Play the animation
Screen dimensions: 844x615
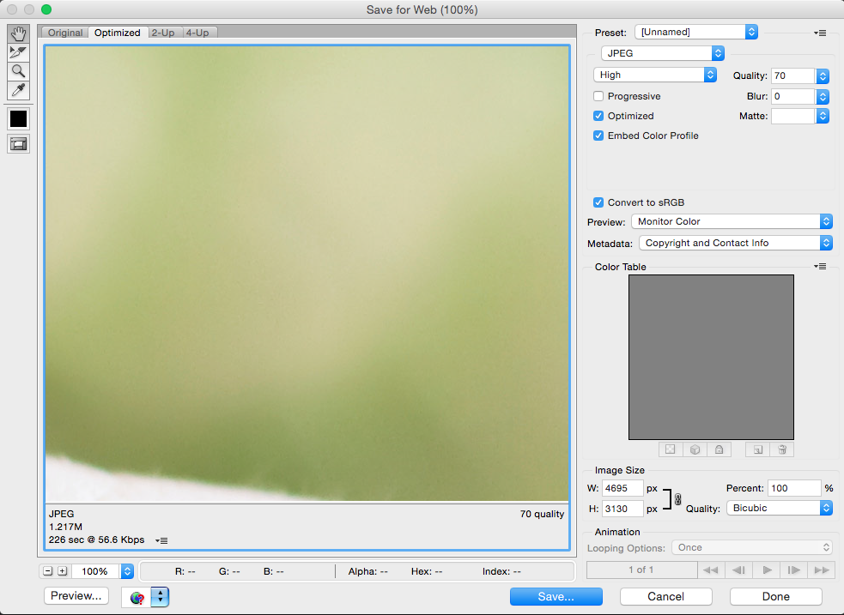point(767,570)
